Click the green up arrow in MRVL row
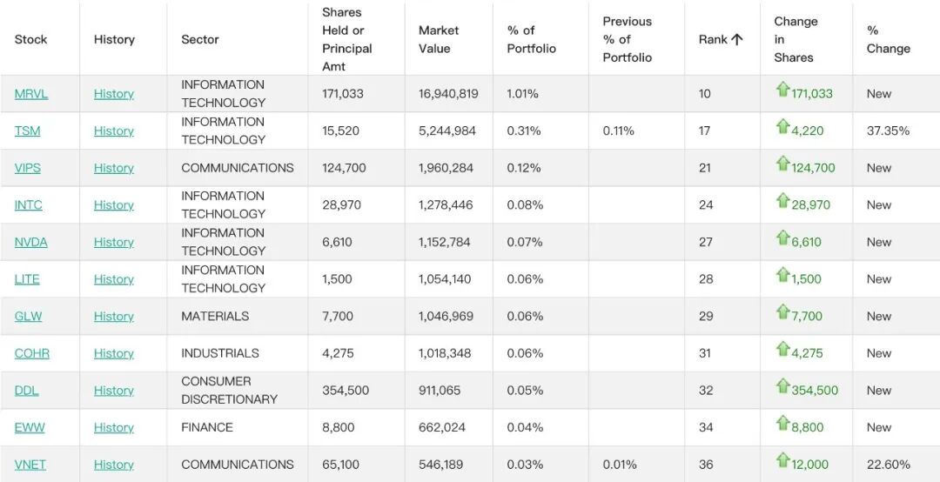This screenshot has width=940, height=482. [782, 90]
